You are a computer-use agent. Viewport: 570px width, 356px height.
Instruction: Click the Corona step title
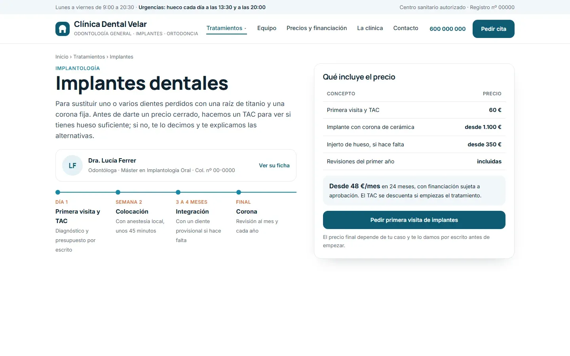pos(247,212)
